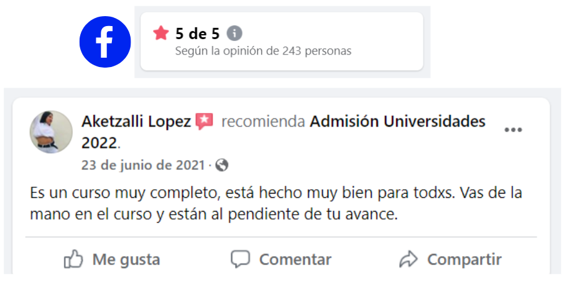The height and width of the screenshot is (286, 564).
Task: Click the 5 de 5 rating text
Action: (197, 33)
